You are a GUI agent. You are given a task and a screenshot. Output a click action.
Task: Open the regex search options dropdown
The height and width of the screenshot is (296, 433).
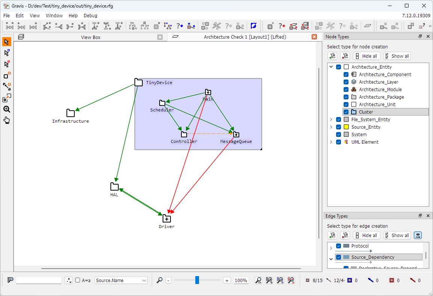point(68,280)
